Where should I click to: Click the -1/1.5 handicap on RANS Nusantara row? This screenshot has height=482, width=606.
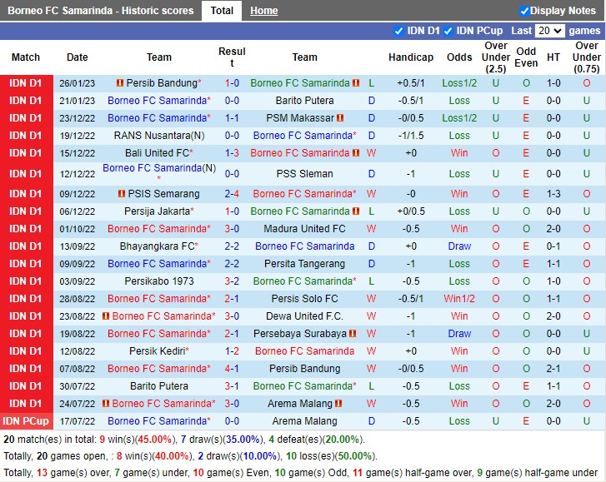pyautogui.click(x=411, y=136)
